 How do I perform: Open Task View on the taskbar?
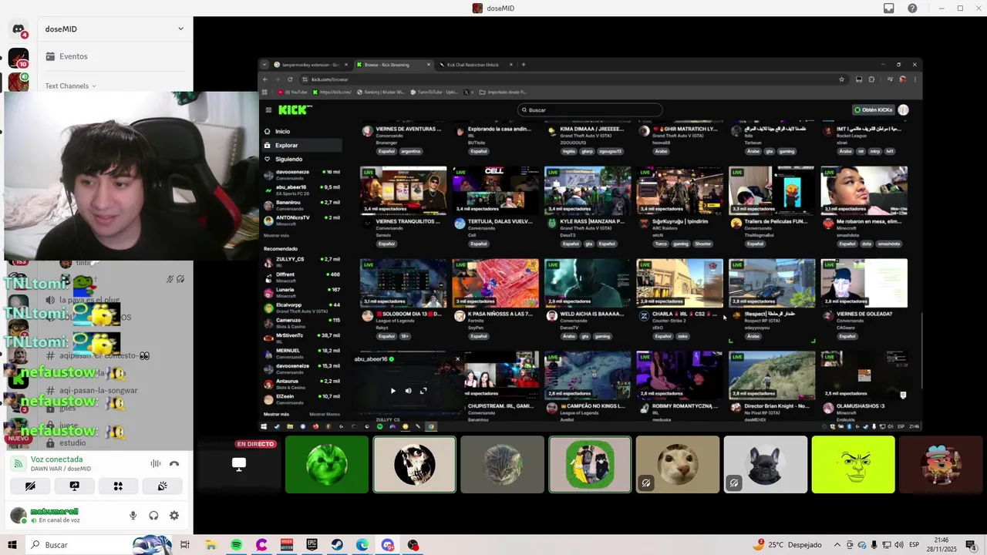click(x=185, y=545)
